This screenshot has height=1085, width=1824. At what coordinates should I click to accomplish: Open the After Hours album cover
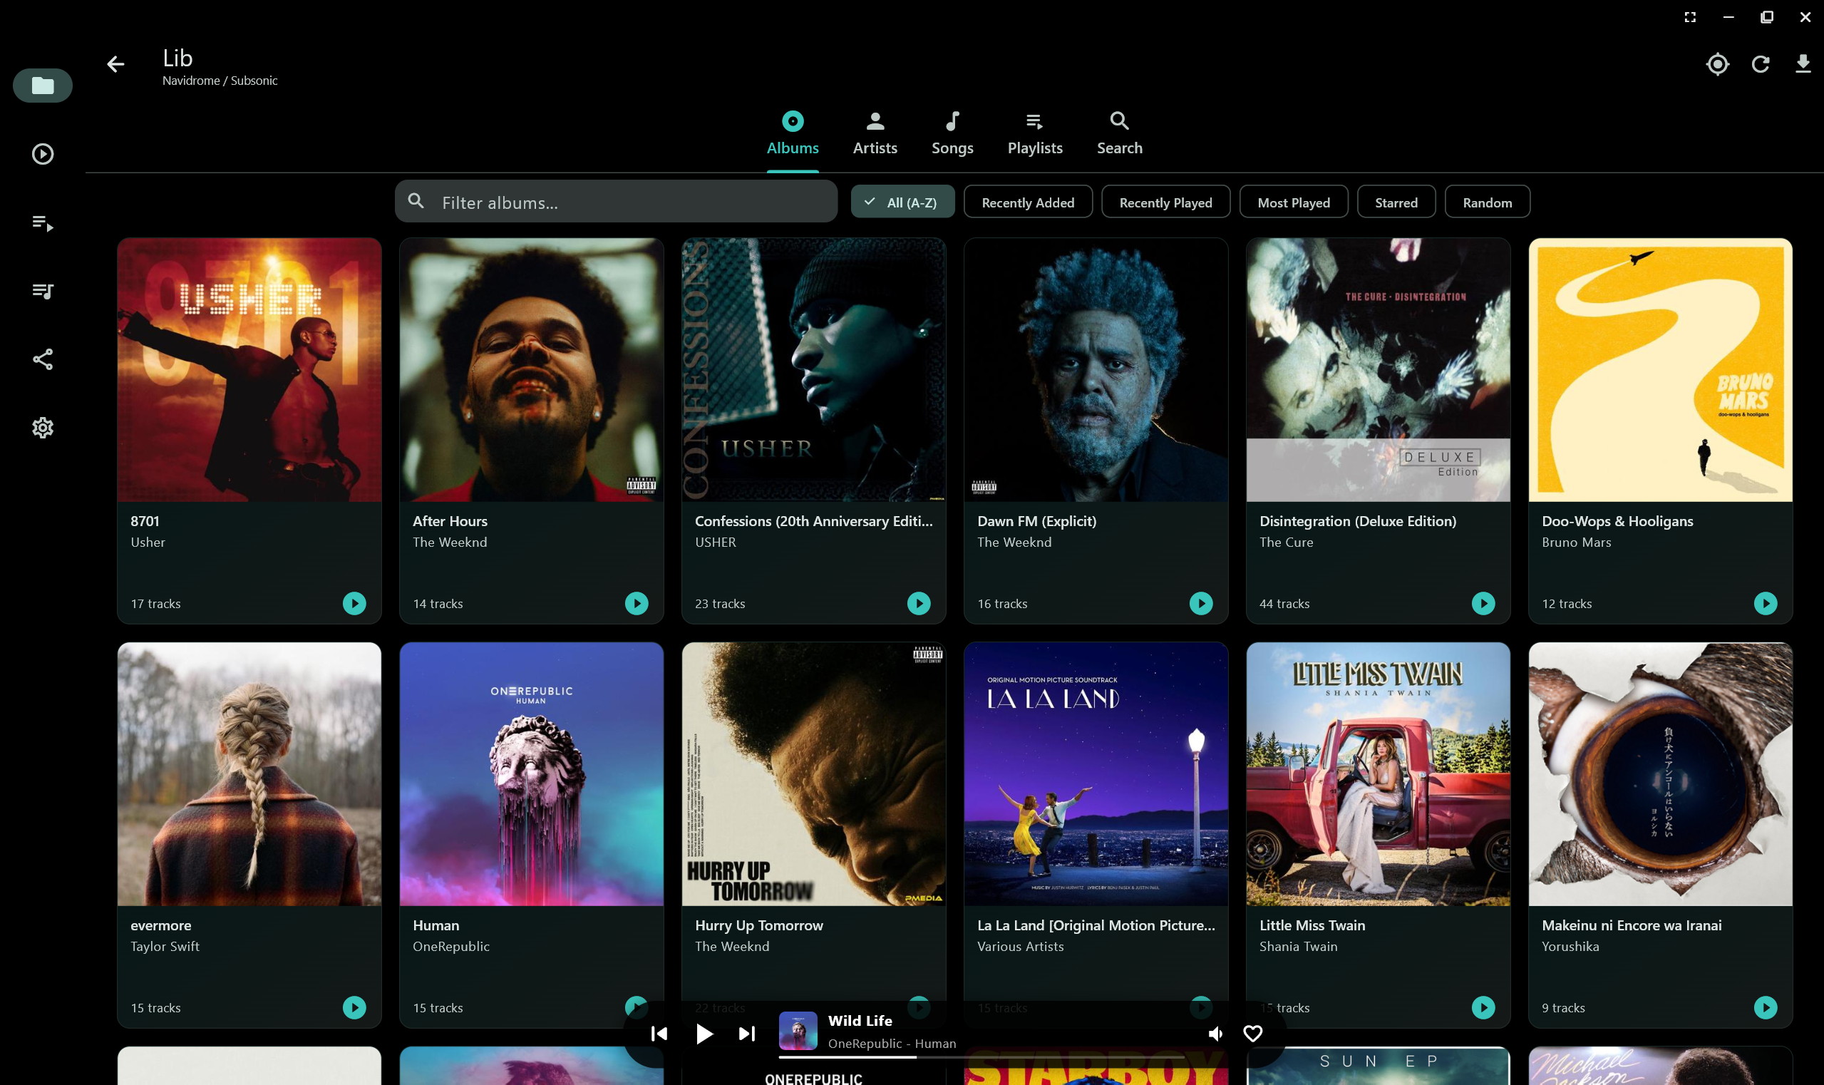532,370
